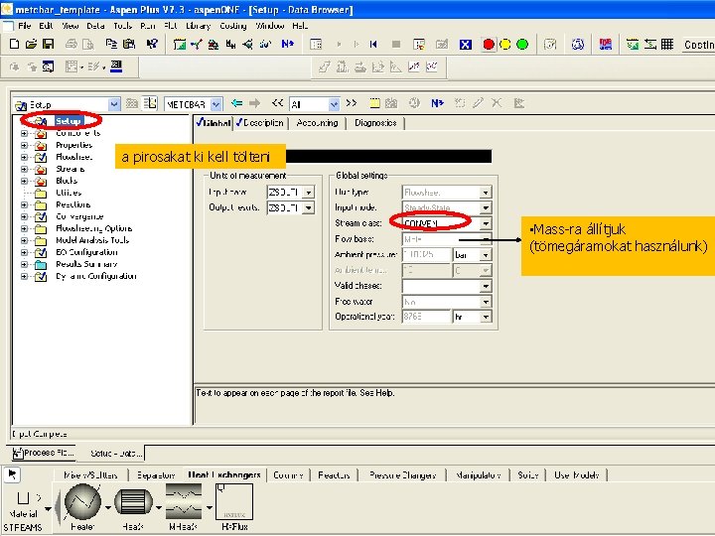
Task: Expand the Properties tree node
Action: [x=24, y=145]
